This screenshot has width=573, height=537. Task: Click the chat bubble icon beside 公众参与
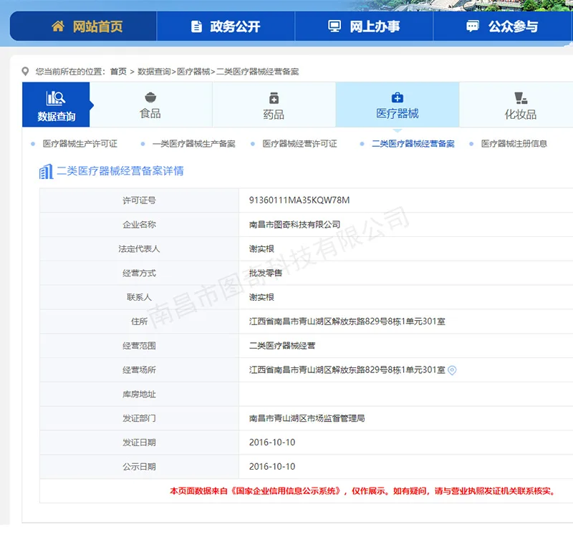click(473, 26)
